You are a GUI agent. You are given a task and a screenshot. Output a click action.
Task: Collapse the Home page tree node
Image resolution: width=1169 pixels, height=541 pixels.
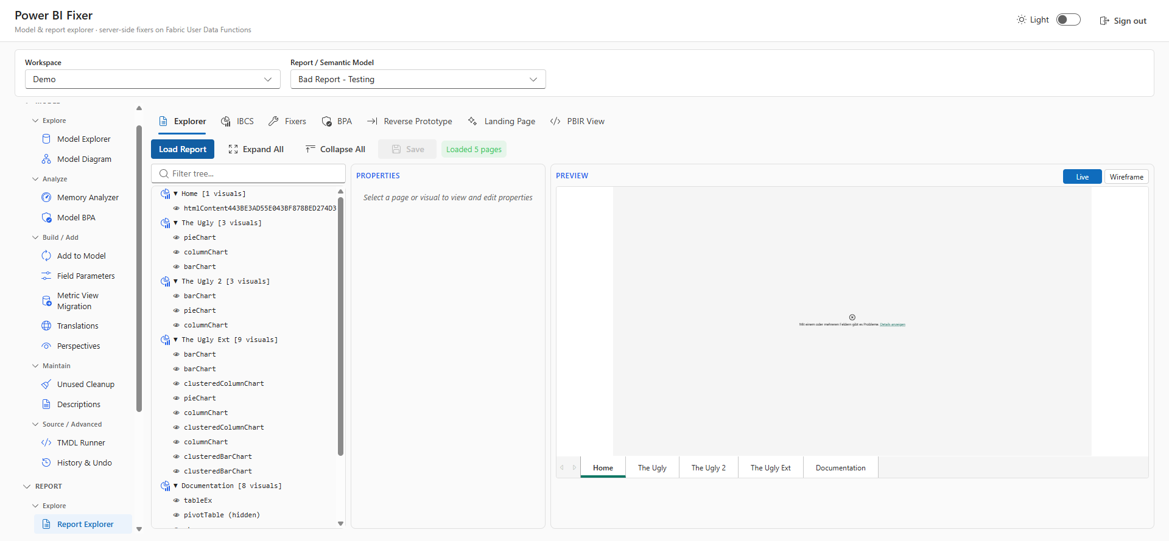pyautogui.click(x=175, y=194)
